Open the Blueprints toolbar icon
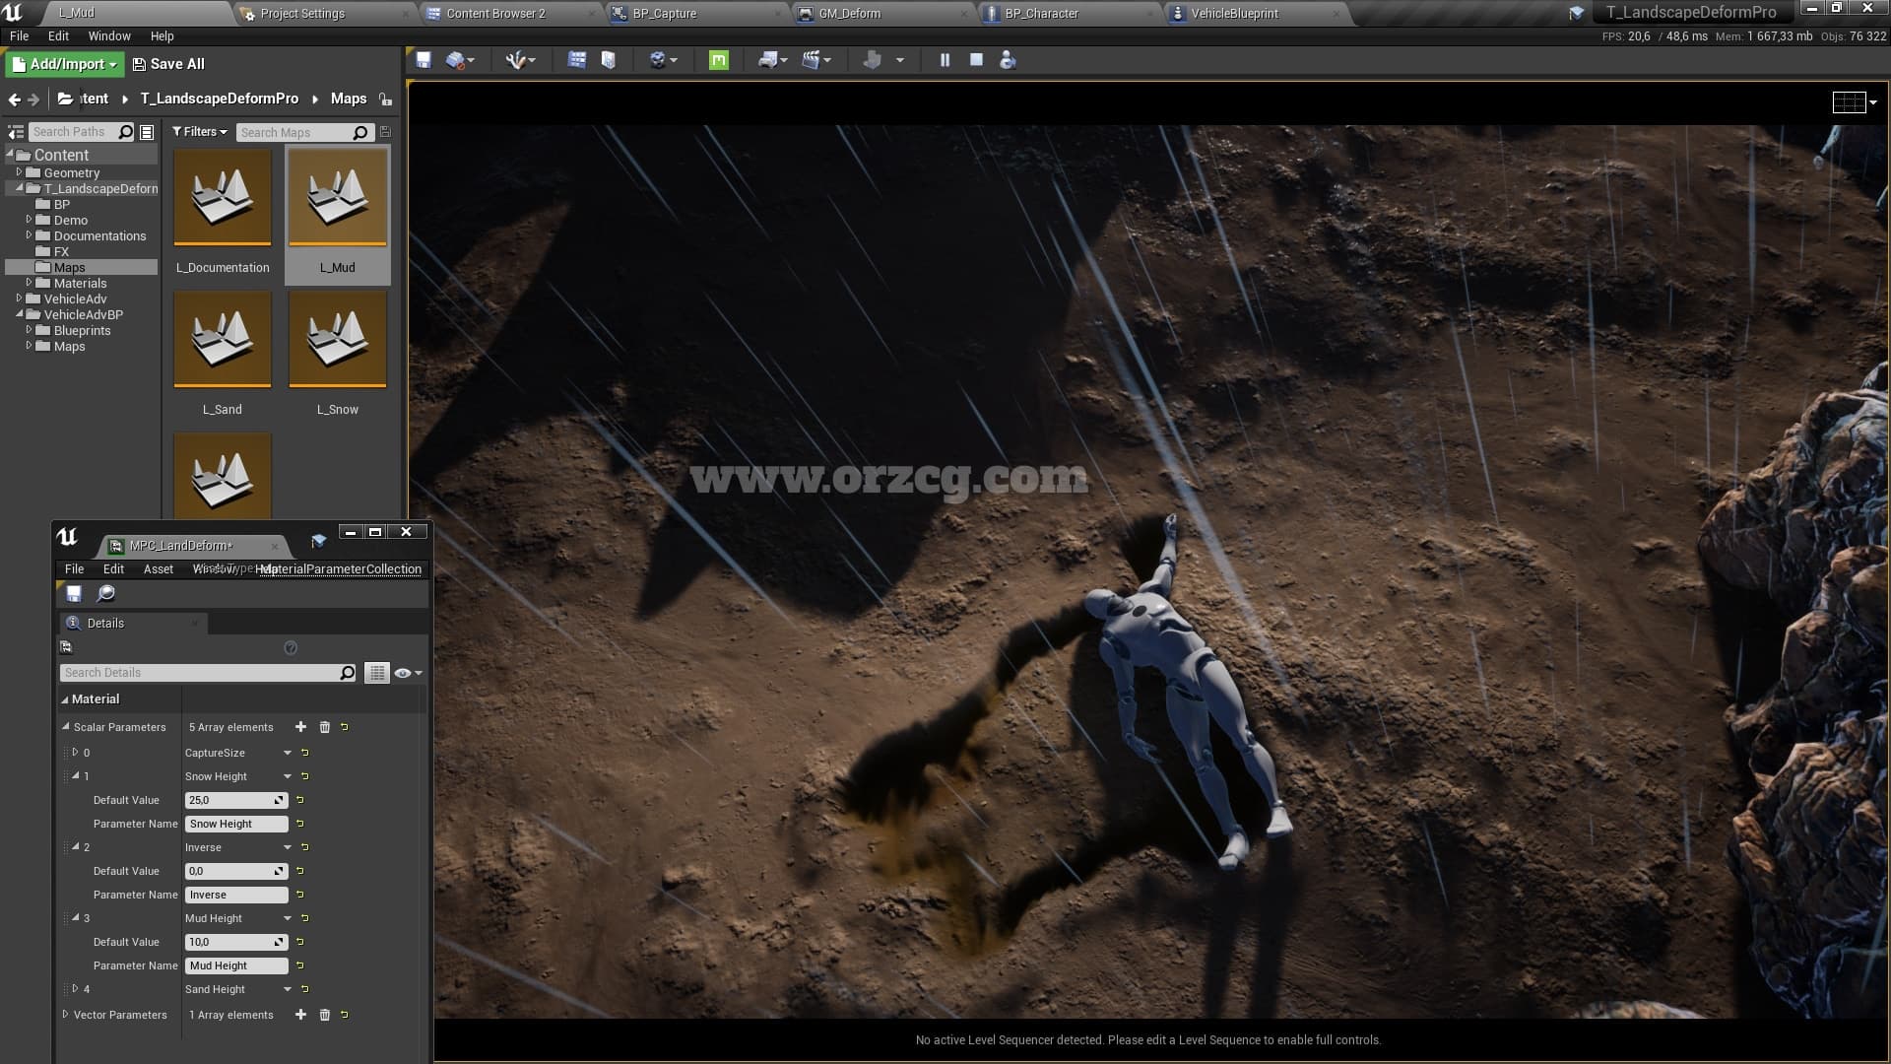 pos(767,60)
